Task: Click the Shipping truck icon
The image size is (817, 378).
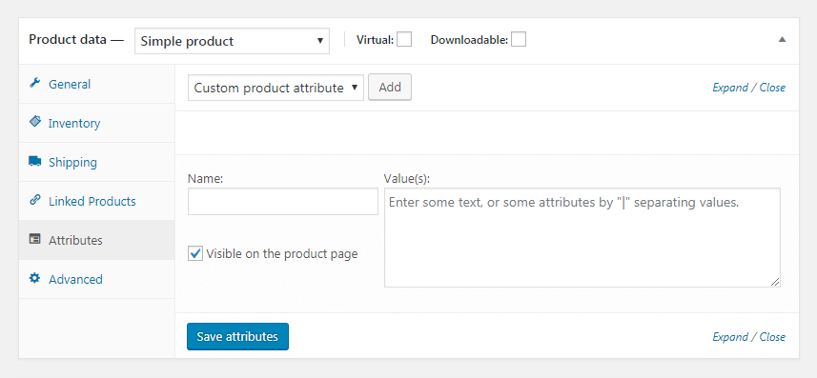Action: pyautogui.click(x=35, y=162)
